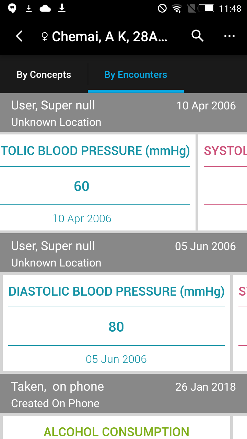Tap the Wi-Fi status icon
247x439 pixels.
point(177,8)
